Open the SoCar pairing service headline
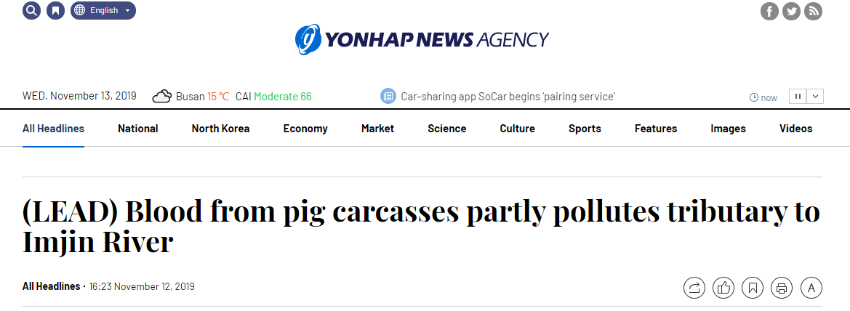Viewport: 850px width, 311px height. coord(508,97)
